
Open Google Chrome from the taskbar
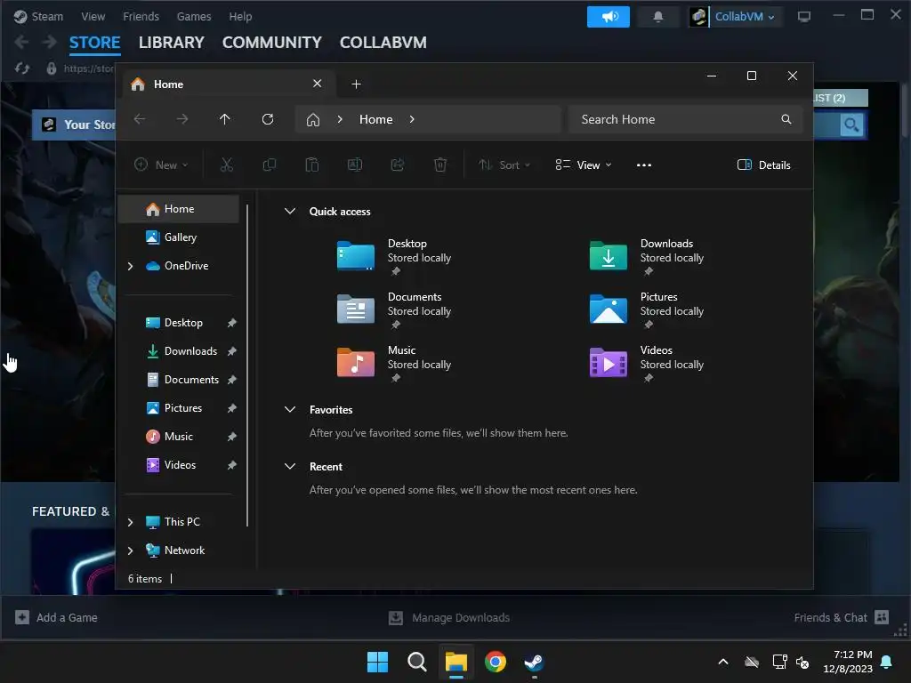(x=495, y=662)
